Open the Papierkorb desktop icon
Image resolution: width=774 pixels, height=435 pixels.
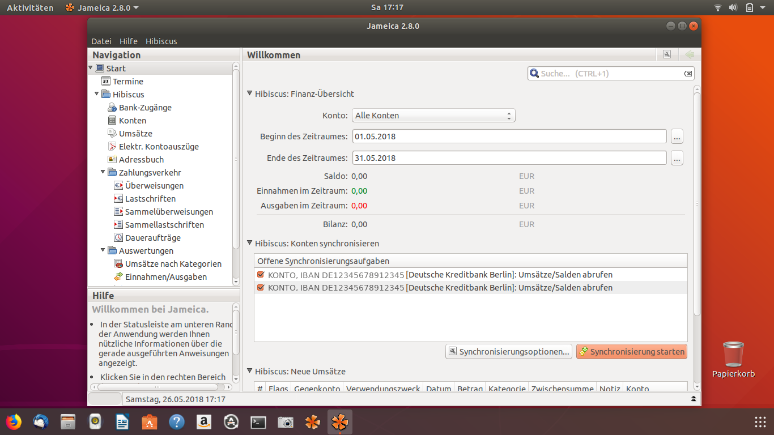734,359
